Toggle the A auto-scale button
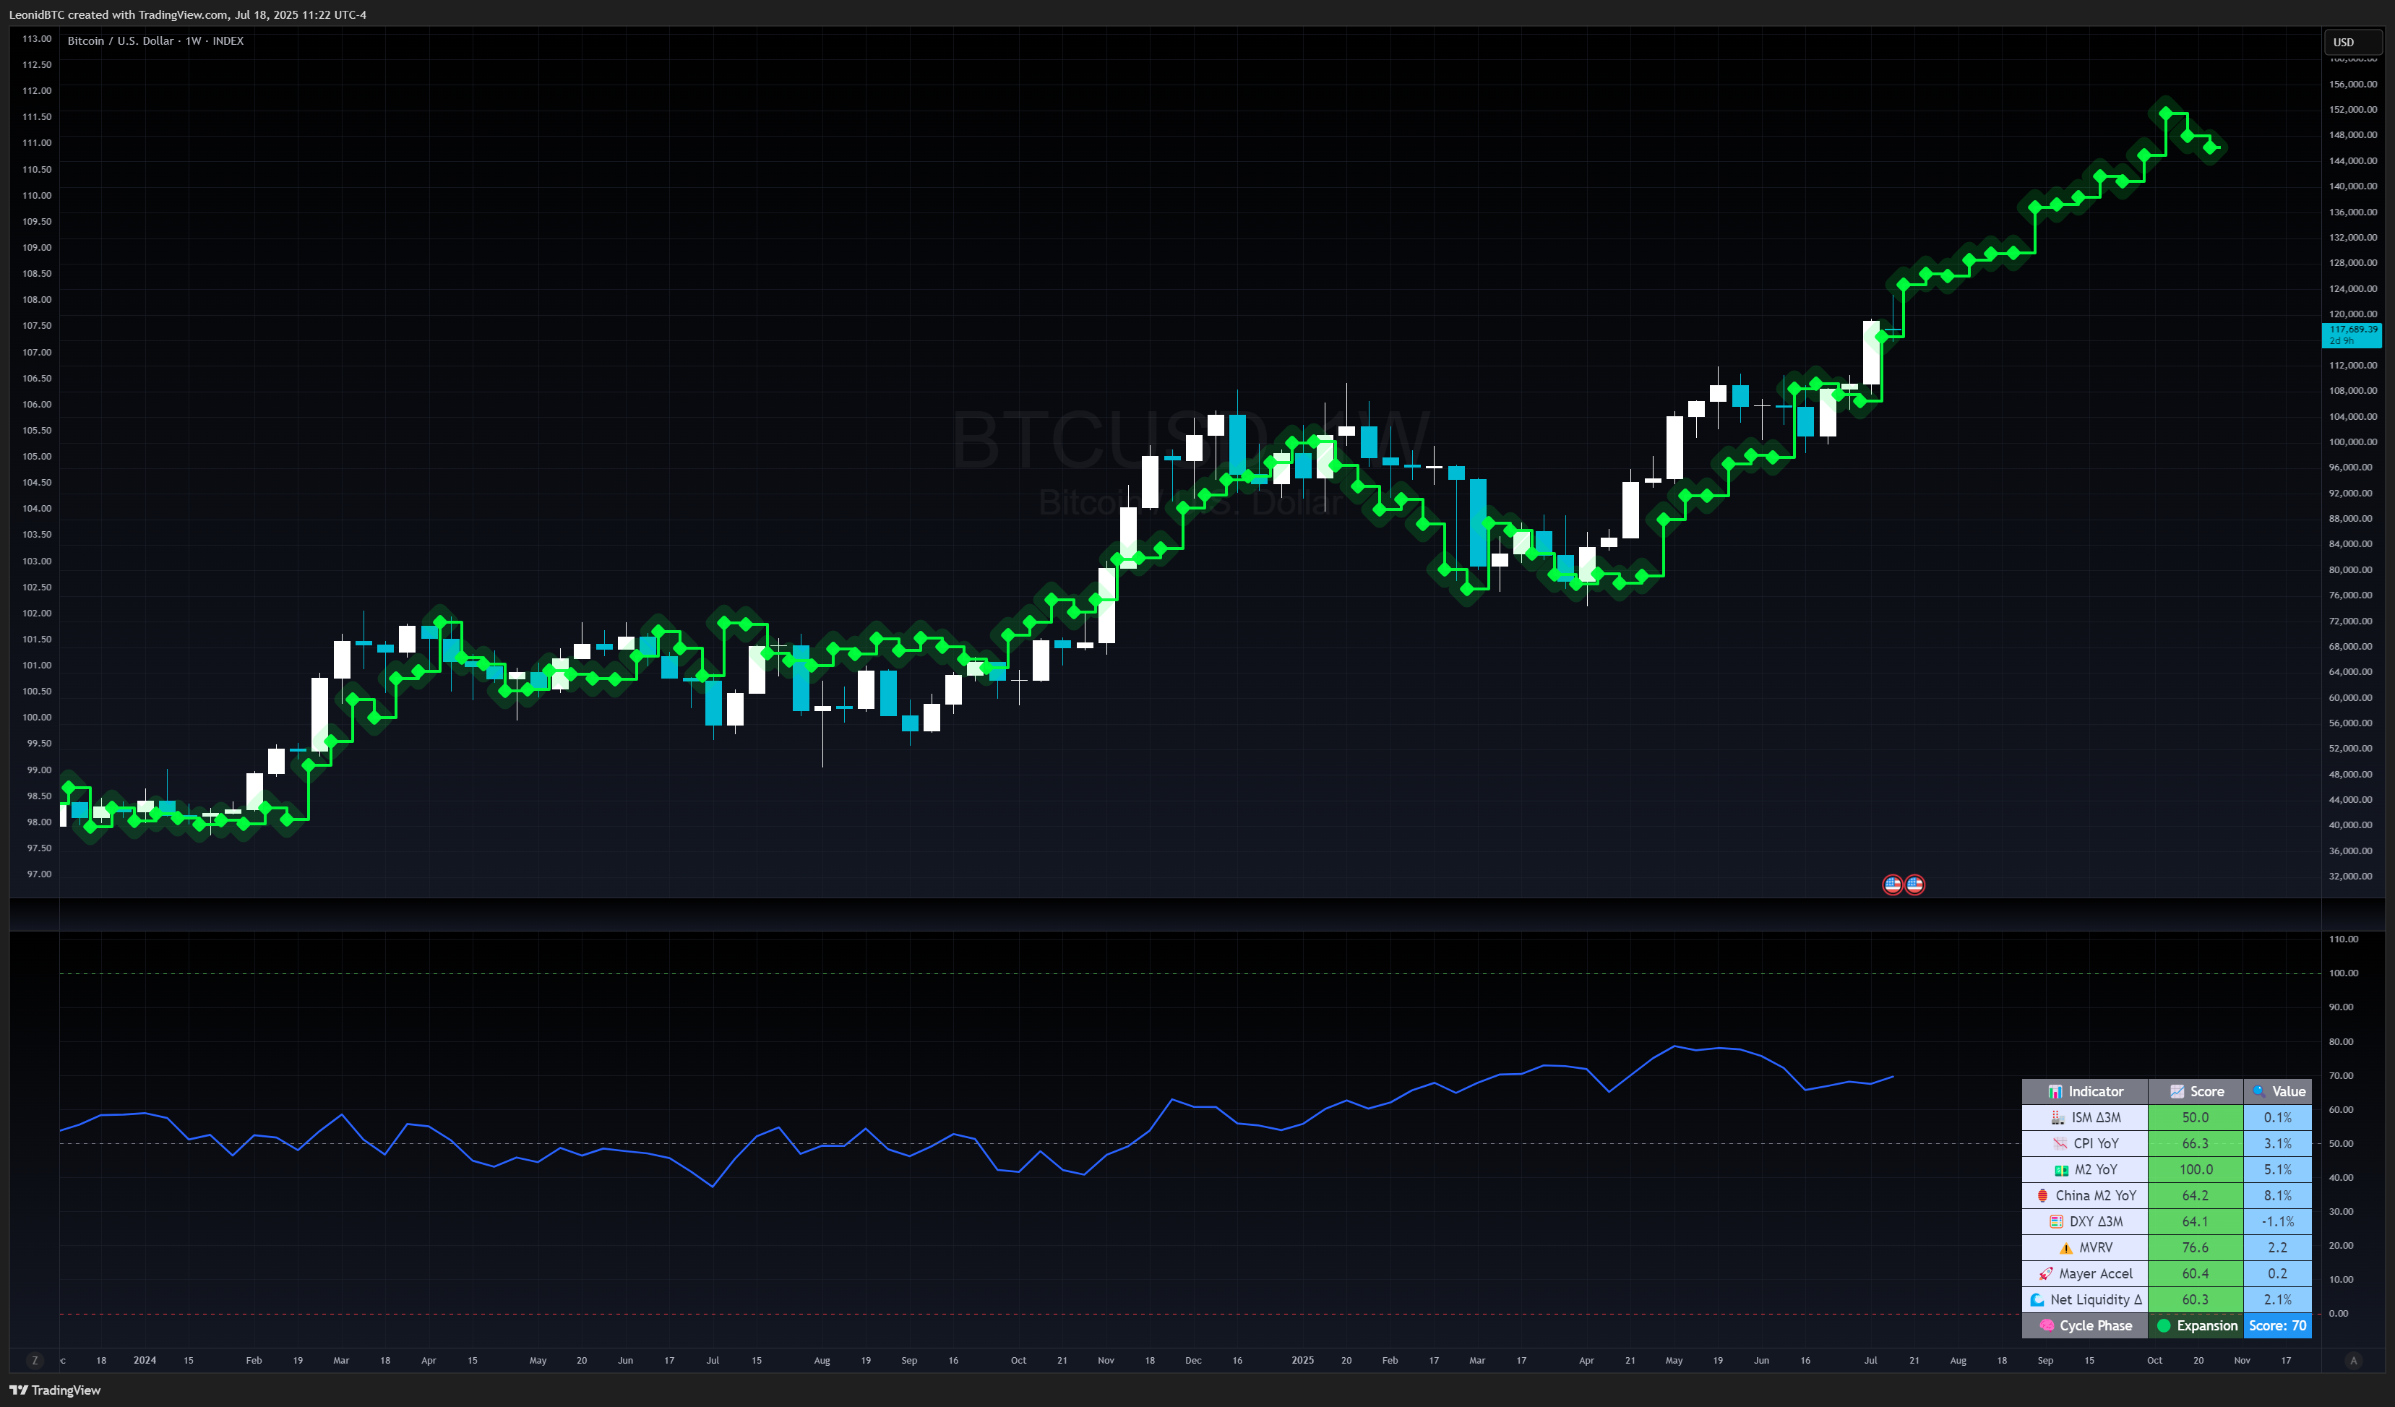The height and width of the screenshot is (1407, 2395). tap(2353, 1361)
